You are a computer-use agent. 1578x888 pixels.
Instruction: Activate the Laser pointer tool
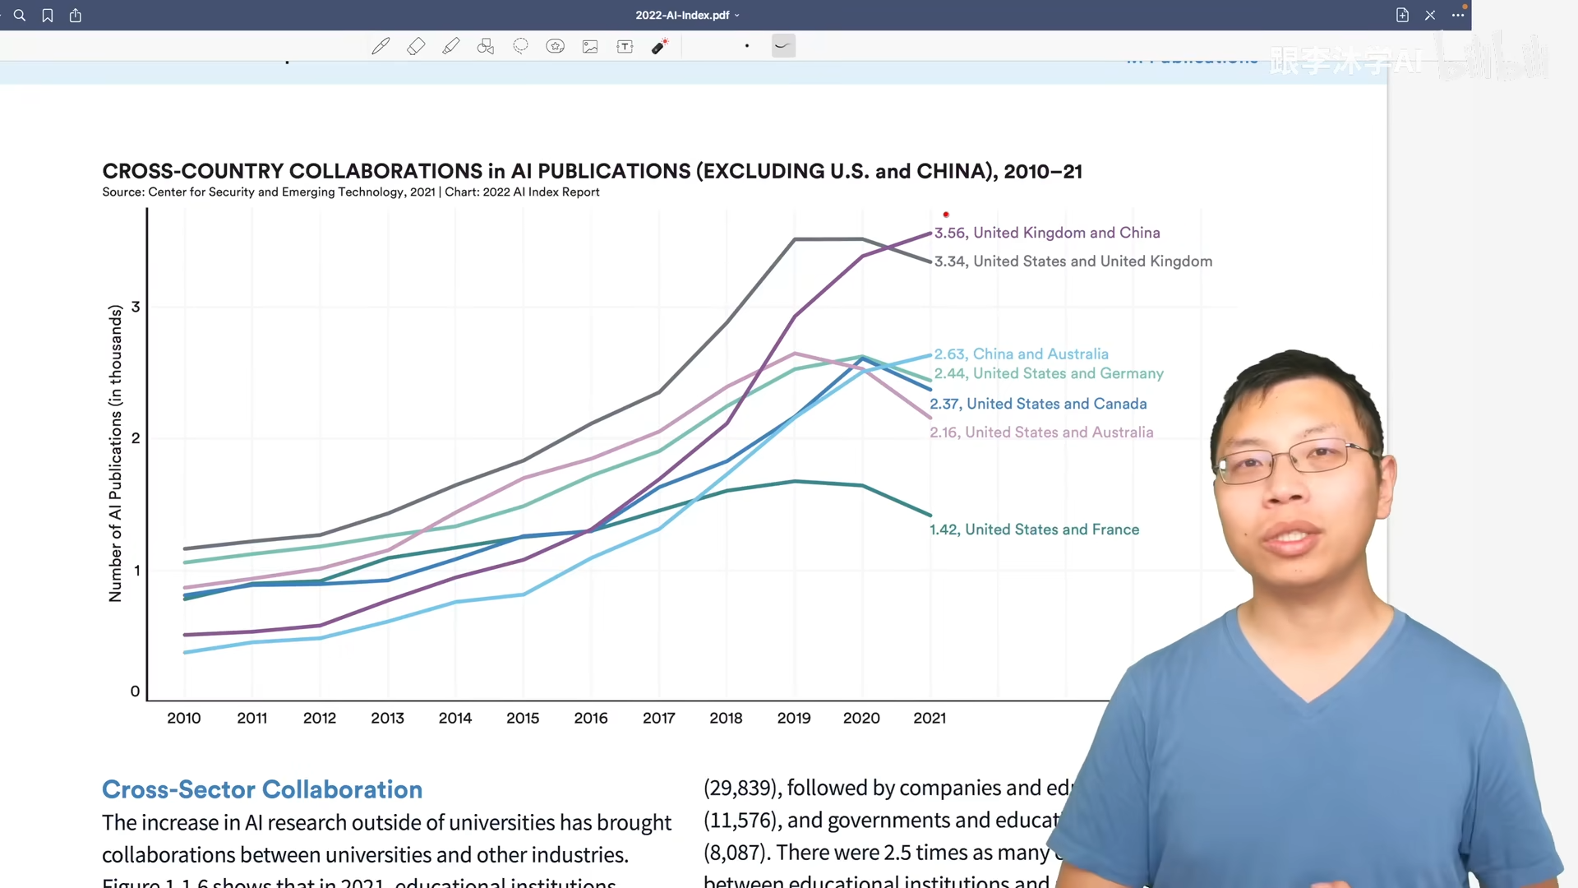tap(659, 46)
